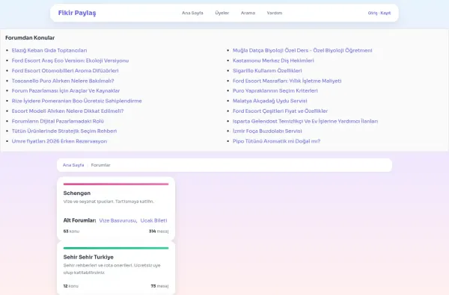This screenshot has width=449, height=295.
Task: Open Isparta Gelendost Temizlikçi ilanları topic
Action: pyautogui.click(x=305, y=121)
